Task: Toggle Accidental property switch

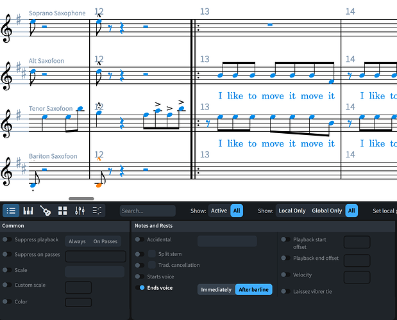Action: point(140,239)
